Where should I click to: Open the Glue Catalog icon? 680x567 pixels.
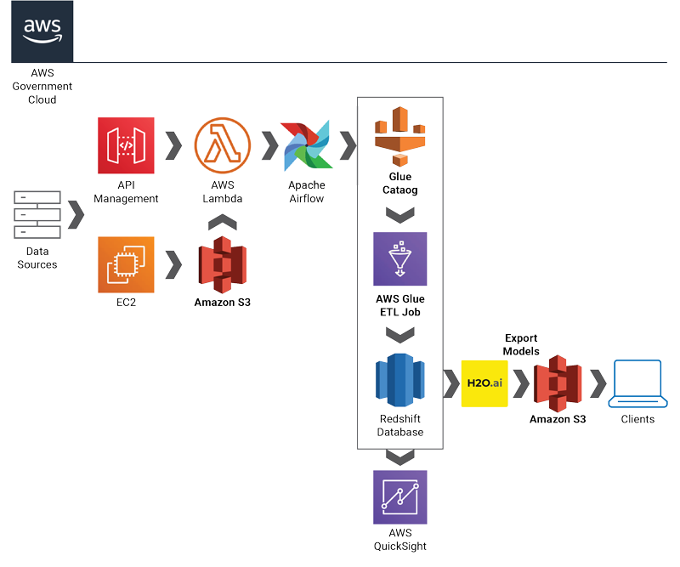[399, 136]
